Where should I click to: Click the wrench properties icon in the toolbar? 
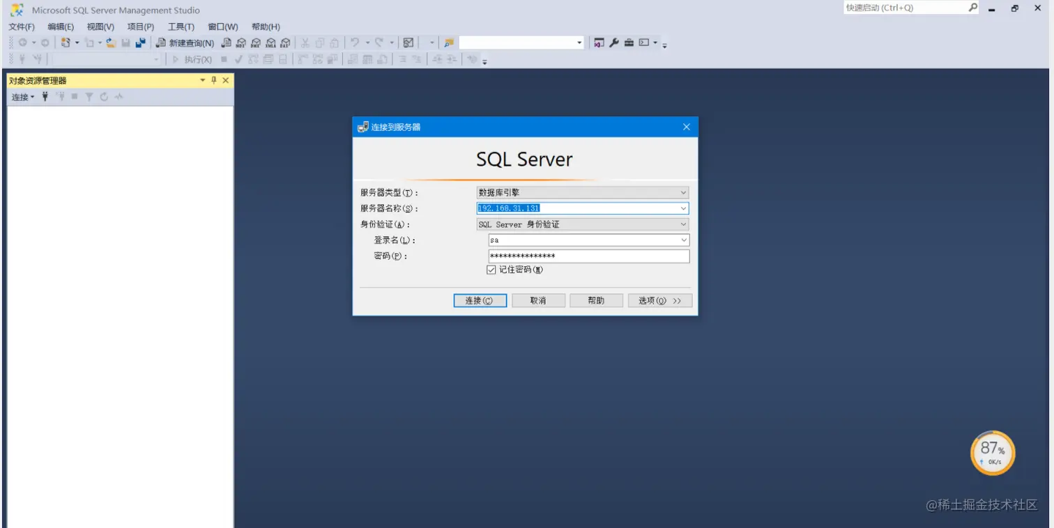614,43
